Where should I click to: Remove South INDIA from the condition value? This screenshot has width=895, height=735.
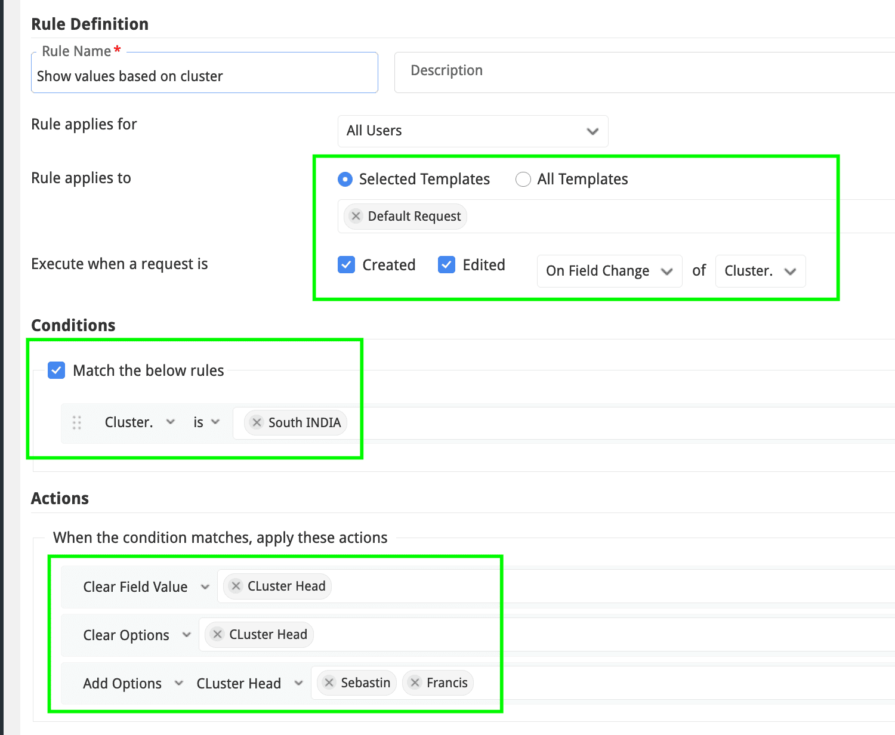(257, 422)
